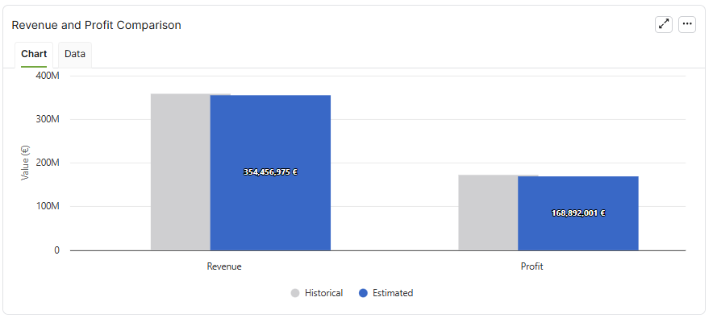Click the 400M axis tick label
The height and width of the screenshot is (322, 717).
(47, 75)
